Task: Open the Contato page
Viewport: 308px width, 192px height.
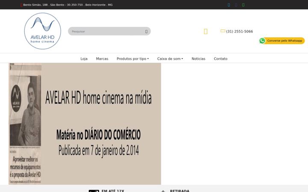Action: [221, 59]
